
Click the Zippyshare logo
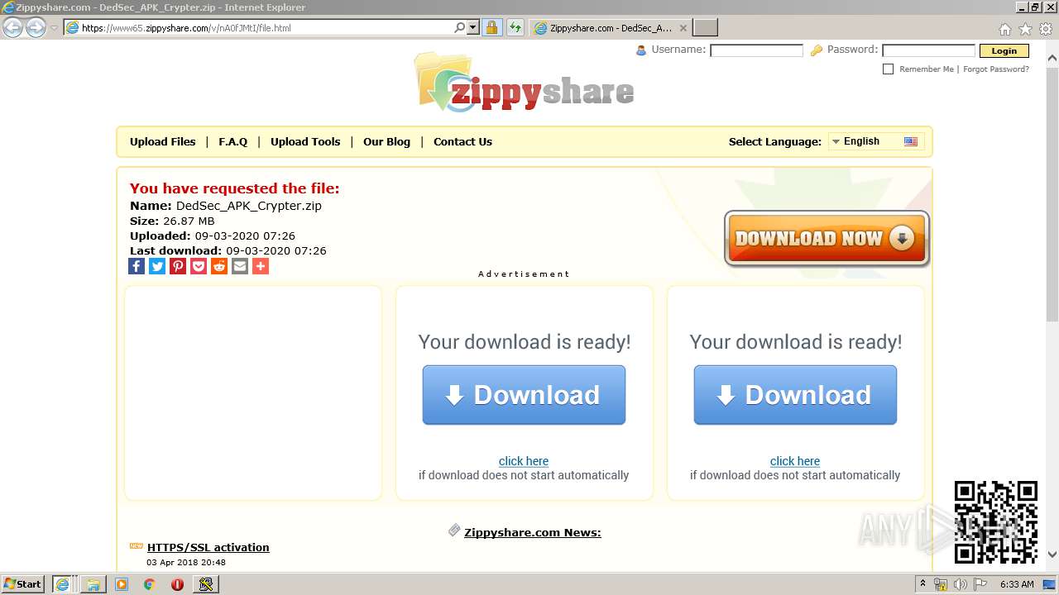[x=525, y=83]
